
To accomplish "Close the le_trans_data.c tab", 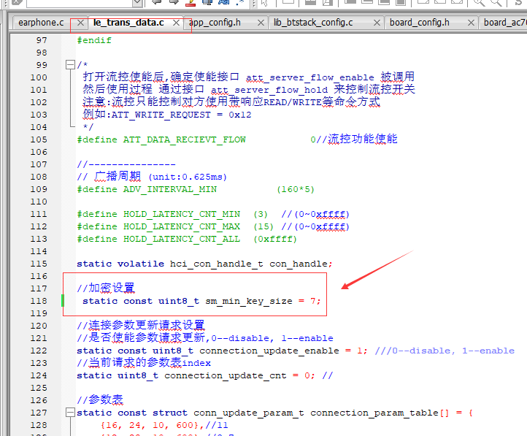I will click(176, 23).
